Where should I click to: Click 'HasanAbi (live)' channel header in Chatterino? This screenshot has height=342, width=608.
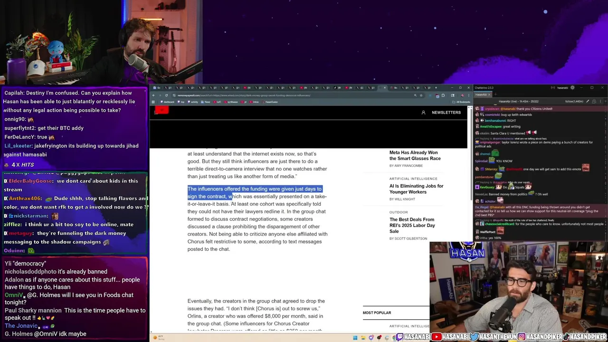[x=519, y=101]
